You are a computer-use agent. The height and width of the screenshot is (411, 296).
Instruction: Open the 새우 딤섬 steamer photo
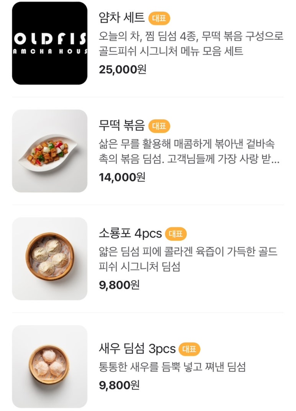pos(50,366)
